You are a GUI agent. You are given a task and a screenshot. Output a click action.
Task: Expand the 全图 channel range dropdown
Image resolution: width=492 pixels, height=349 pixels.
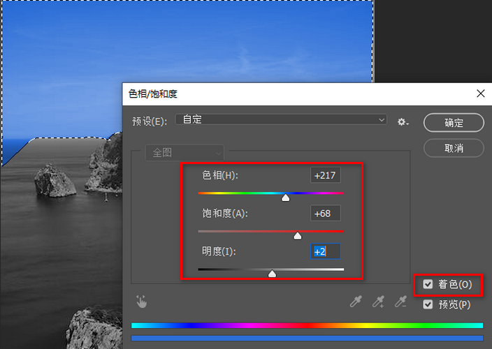coord(184,152)
